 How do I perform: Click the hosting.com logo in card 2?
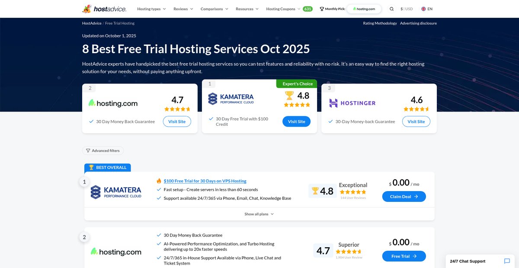113,103
